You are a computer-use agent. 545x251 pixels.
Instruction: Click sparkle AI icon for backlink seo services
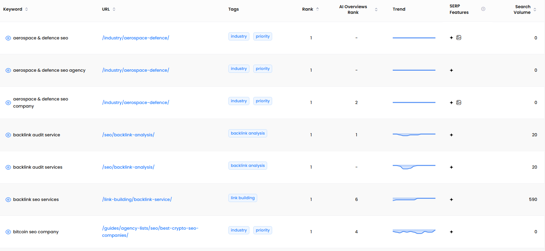(451, 200)
